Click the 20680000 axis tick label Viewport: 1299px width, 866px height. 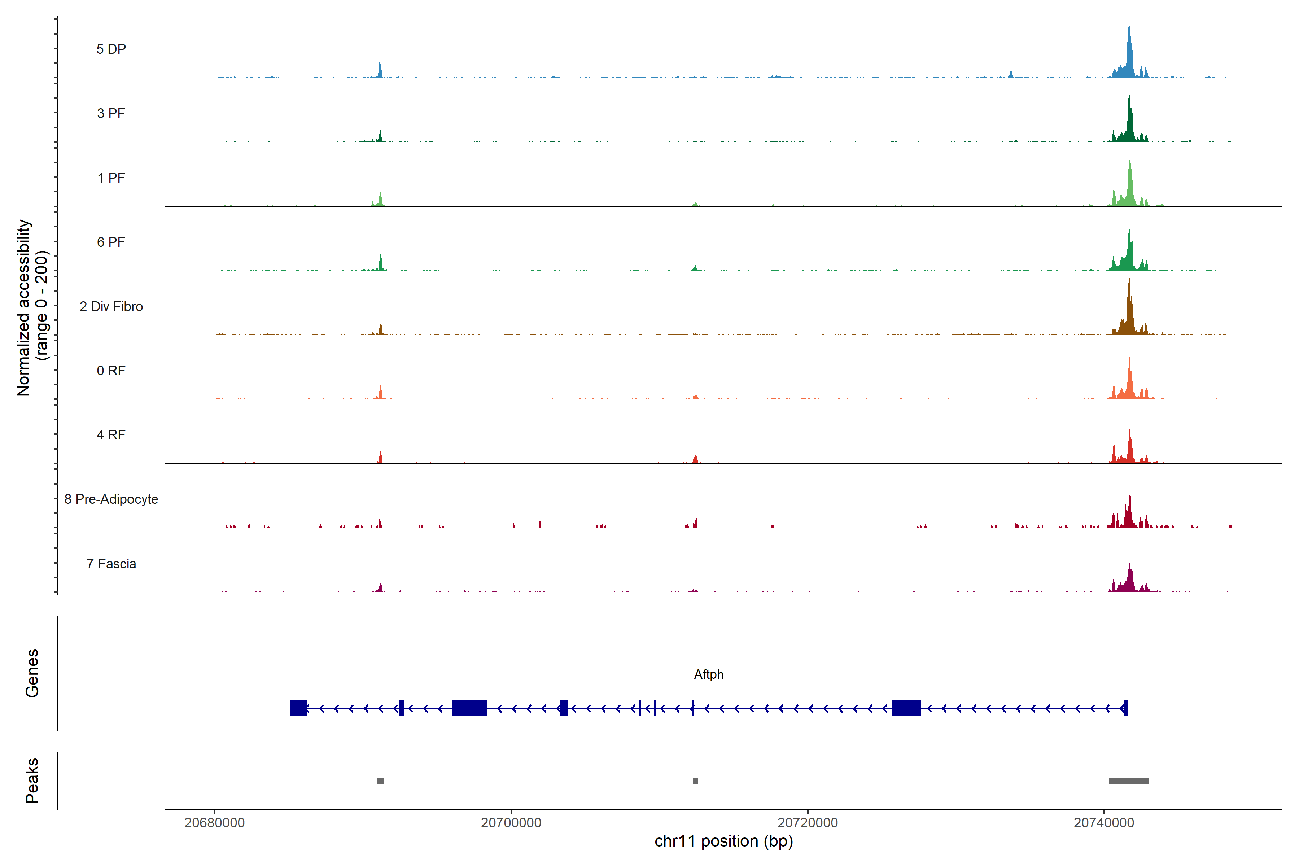pos(214,823)
